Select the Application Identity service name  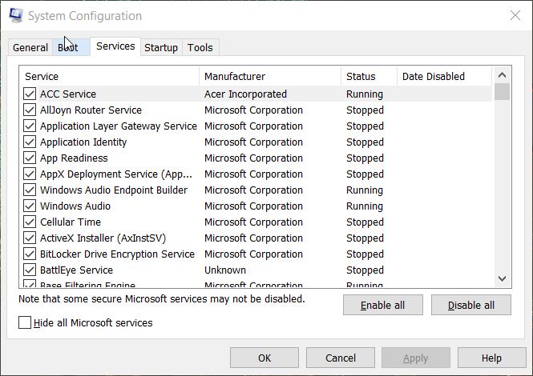(x=83, y=142)
